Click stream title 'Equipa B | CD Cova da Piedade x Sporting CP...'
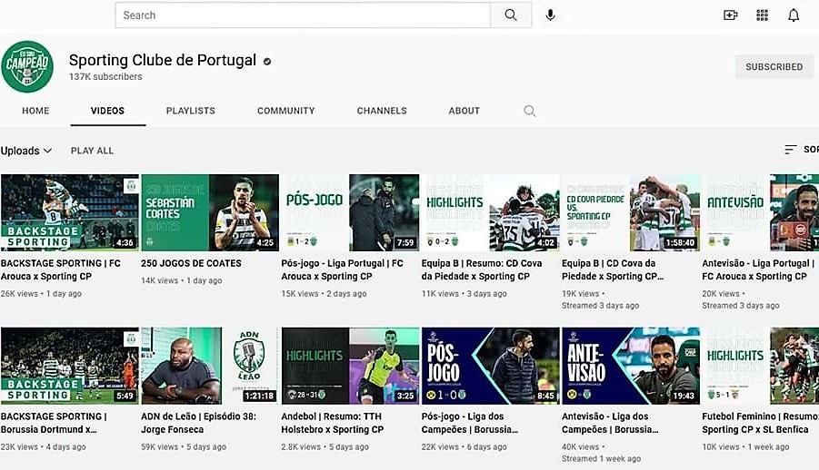 [x=613, y=269]
